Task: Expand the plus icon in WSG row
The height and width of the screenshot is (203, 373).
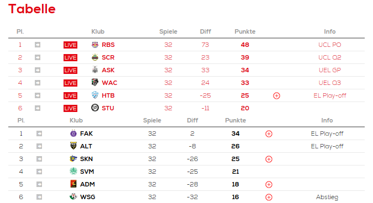Action: click(x=269, y=197)
